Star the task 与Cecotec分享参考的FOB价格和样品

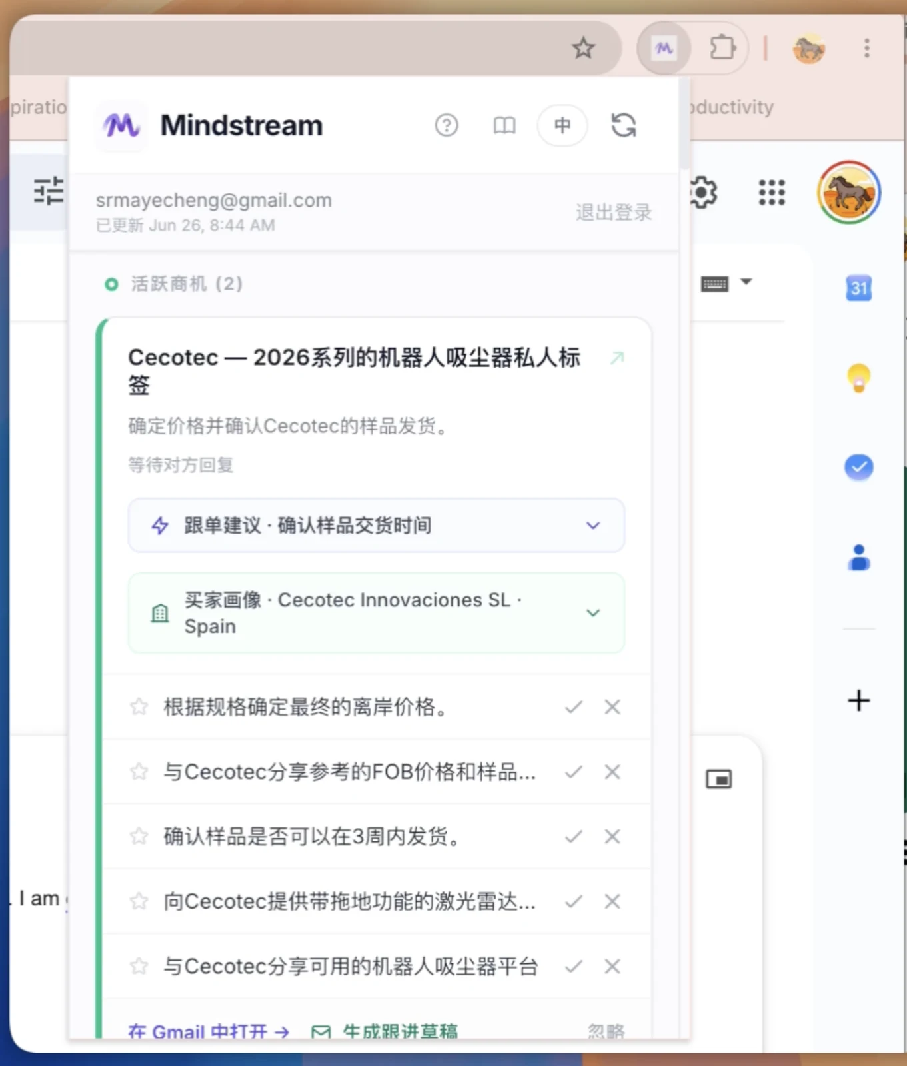139,772
